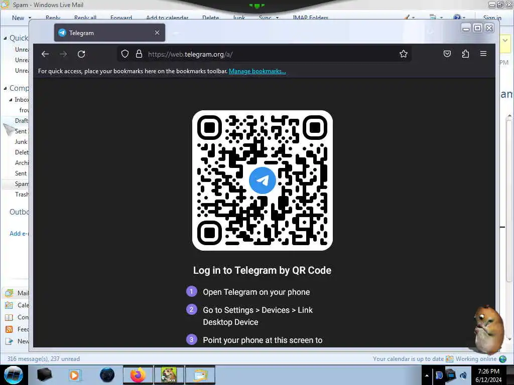The height and width of the screenshot is (385, 514).
Task: Switch to Calendar view icon in Live Mail
Action: pos(9,305)
